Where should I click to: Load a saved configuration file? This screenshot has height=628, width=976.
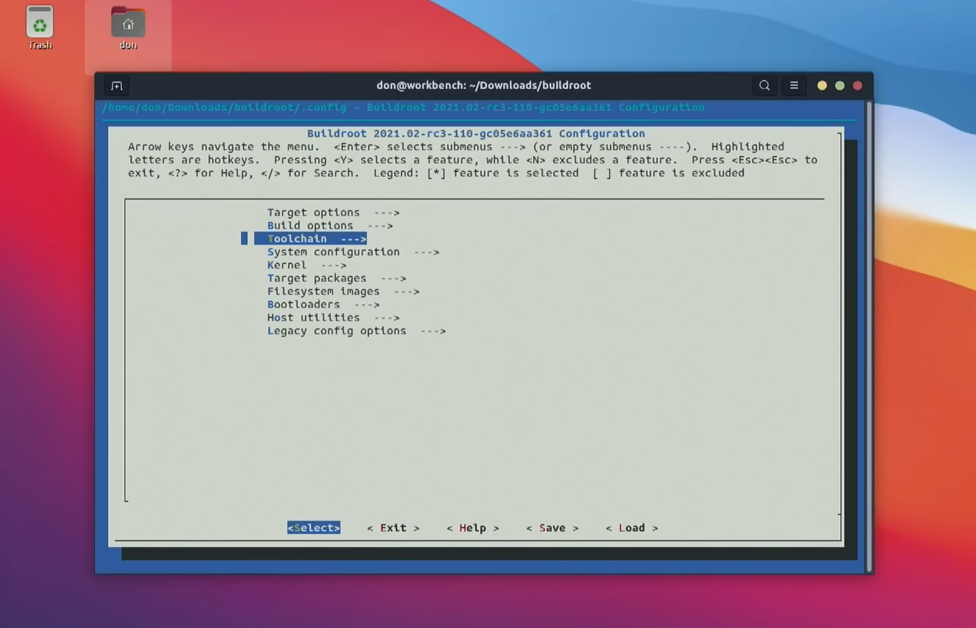631,527
